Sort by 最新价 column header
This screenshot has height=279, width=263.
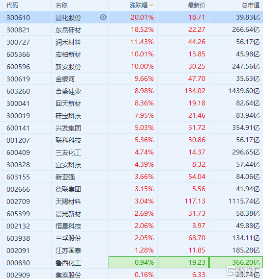point(197,5)
